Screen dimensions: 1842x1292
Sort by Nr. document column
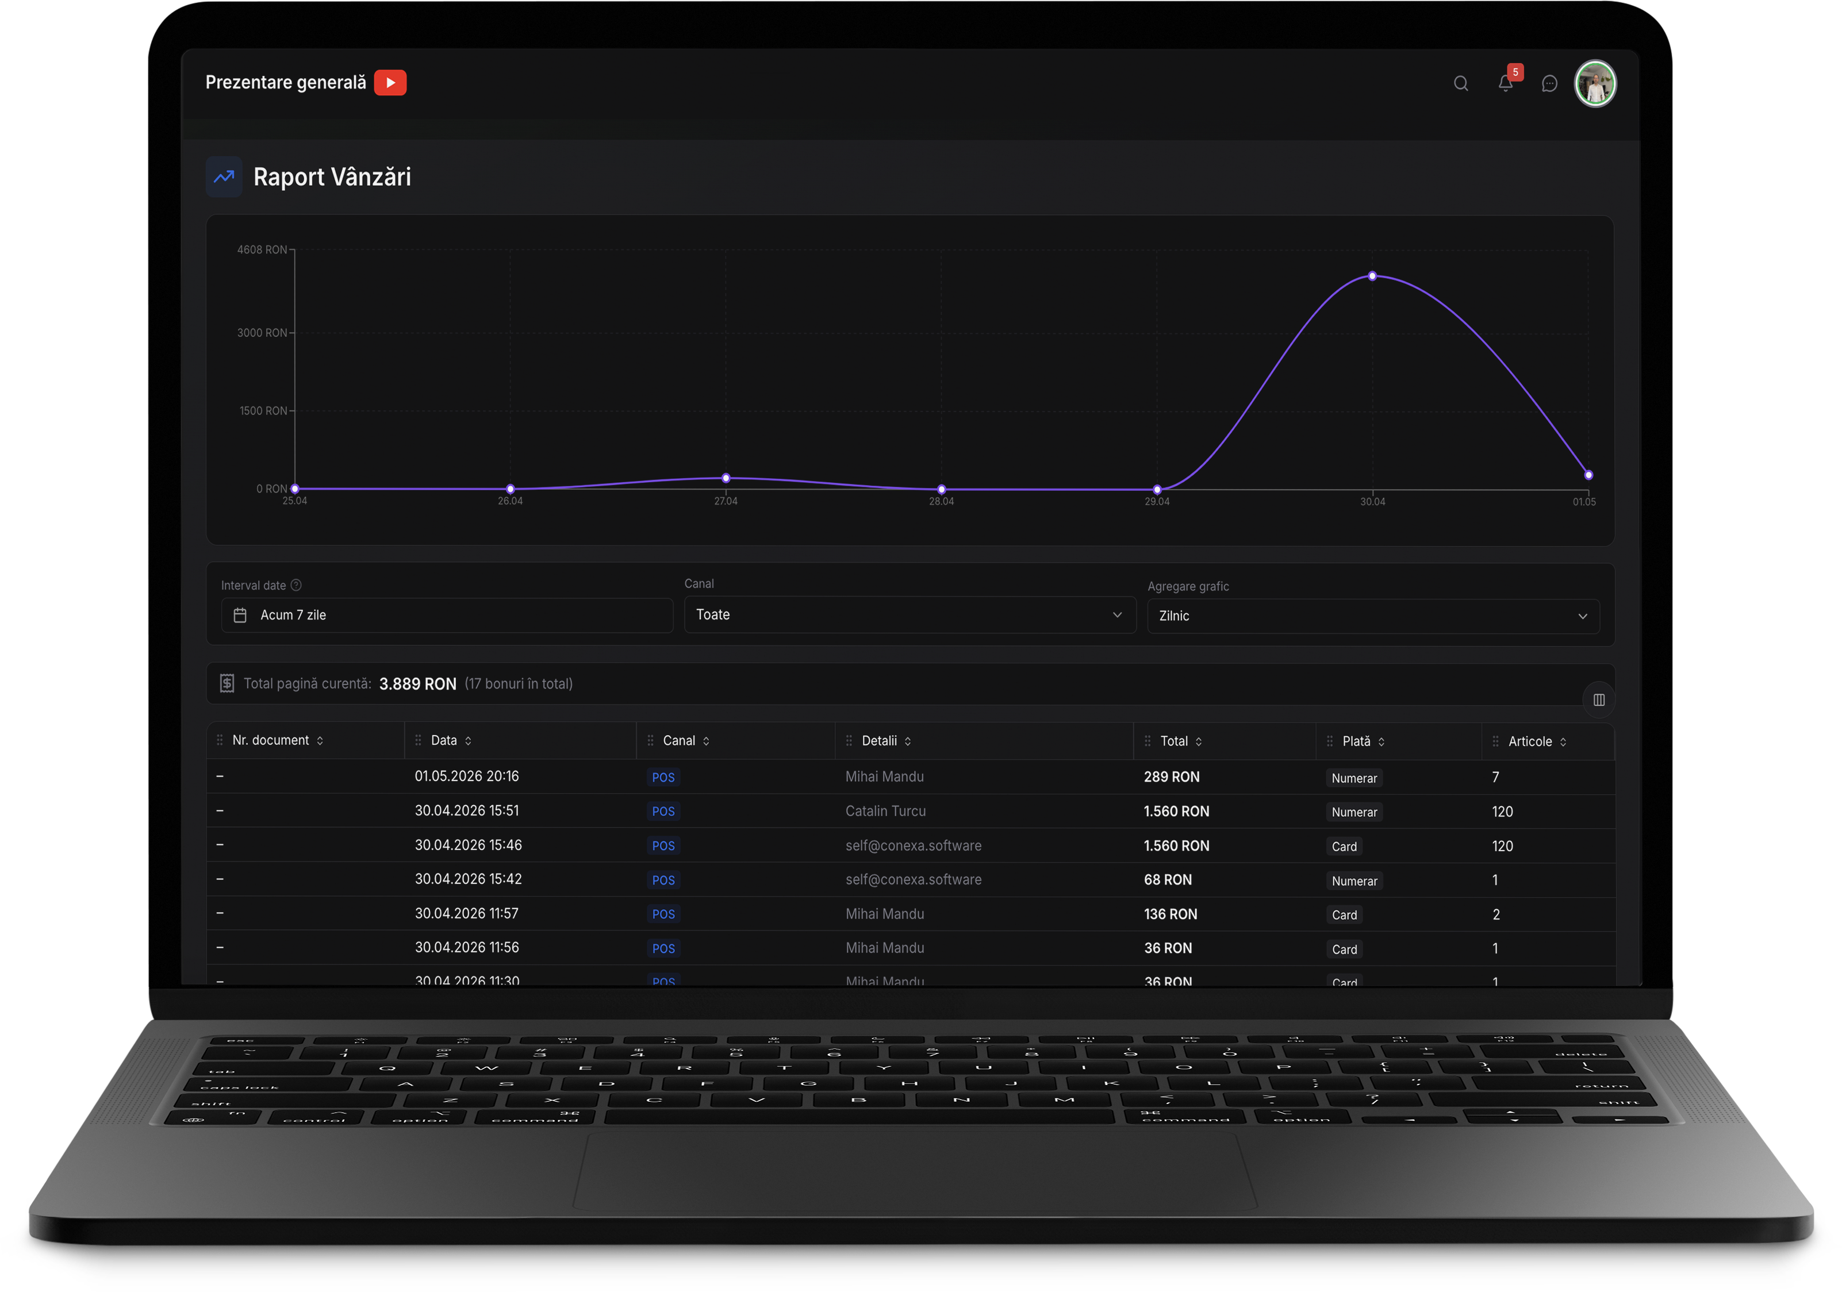320,741
